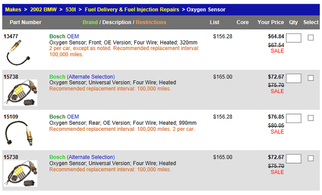The width and height of the screenshot is (322, 195).
Task: Navigate to the 530I breadcrumb
Action: tap(70, 9)
